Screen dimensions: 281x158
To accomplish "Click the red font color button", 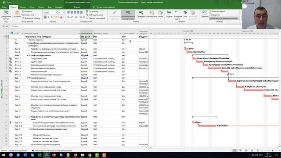I will tap(61, 17).
